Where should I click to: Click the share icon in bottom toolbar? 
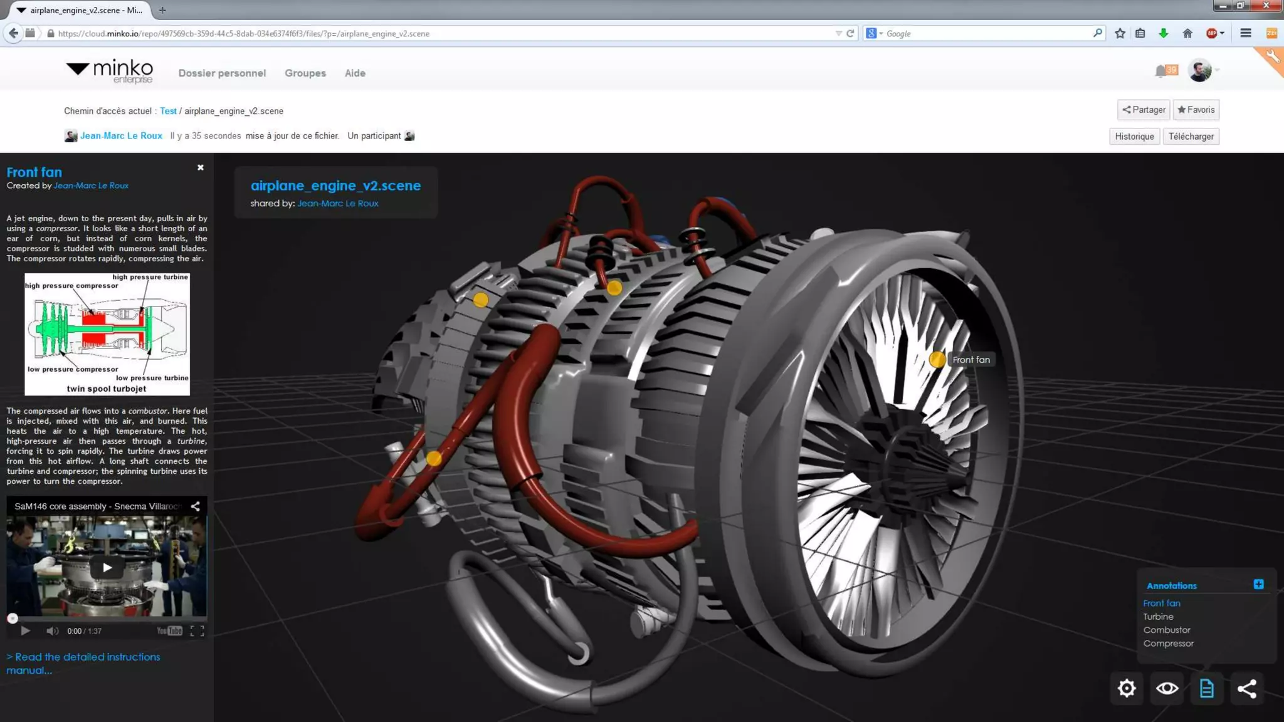click(x=1246, y=688)
